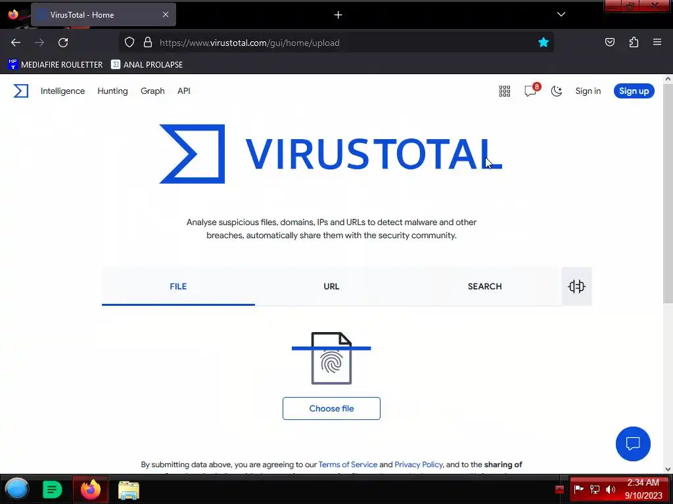673x504 pixels.
Task: Switch to the SEARCH tab
Action: pyautogui.click(x=484, y=286)
